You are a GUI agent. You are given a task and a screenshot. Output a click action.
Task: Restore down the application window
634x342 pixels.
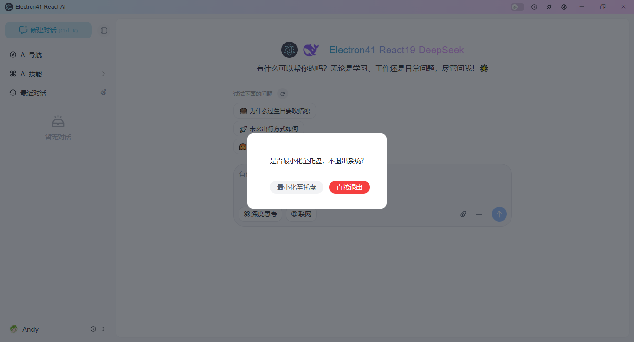click(602, 7)
